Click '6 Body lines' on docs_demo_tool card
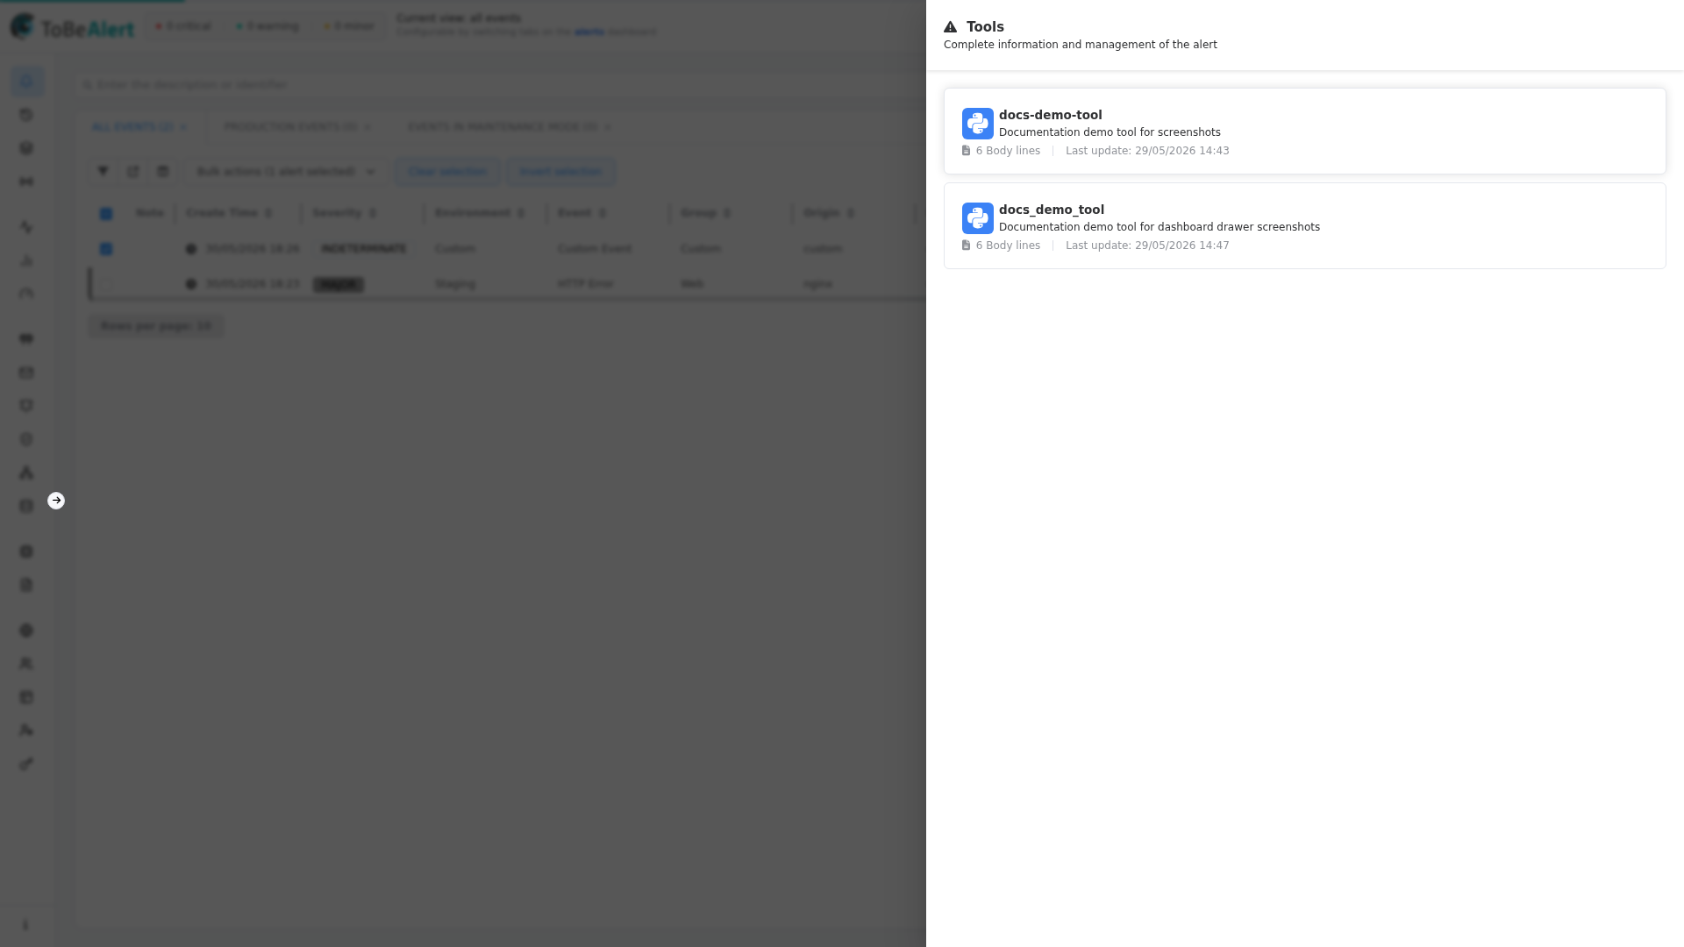Viewport: 1684px width, 947px height. (x=1008, y=246)
